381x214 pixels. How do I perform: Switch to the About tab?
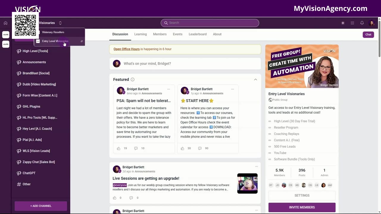click(x=217, y=34)
